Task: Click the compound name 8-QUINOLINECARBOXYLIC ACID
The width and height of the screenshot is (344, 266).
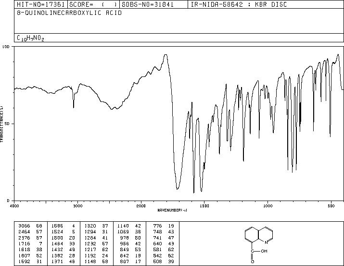Action: click(69, 13)
